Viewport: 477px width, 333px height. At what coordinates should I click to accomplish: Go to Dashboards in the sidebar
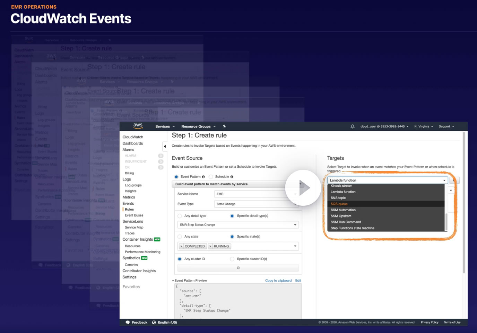pos(133,144)
